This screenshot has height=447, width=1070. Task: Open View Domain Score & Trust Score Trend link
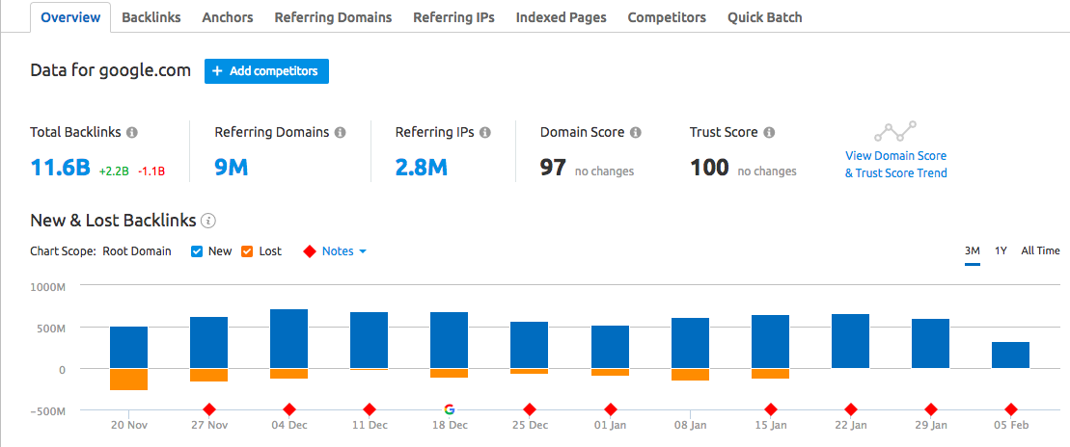point(896,165)
